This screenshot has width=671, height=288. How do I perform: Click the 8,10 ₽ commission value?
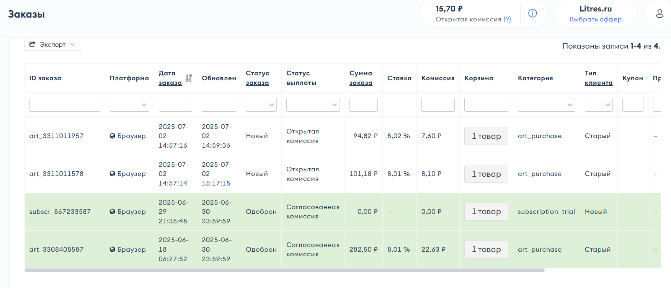[431, 174]
